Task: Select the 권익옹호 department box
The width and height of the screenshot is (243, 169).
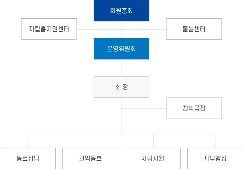Action: click(x=90, y=158)
